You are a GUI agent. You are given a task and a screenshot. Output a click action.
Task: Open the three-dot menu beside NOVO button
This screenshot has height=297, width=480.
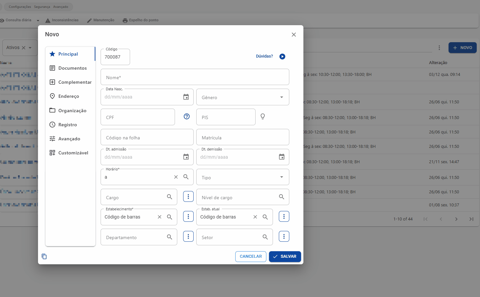(x=439, y=48)
